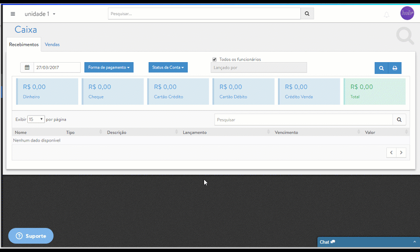Screen dimensions: 420x252
Task: Click the table search magnifier button
Action: click(399, 120)
